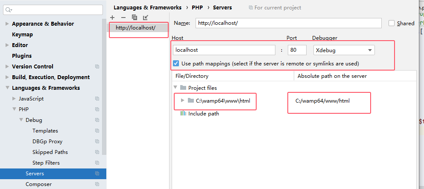Viewport: 424px width, 189px height.
Task: Enable the Shared checkbox
Action: coord(391,23)
